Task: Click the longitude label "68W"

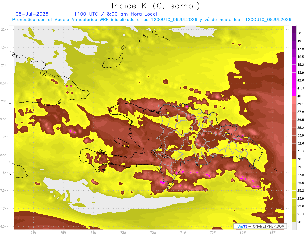Action: (272, 233)
